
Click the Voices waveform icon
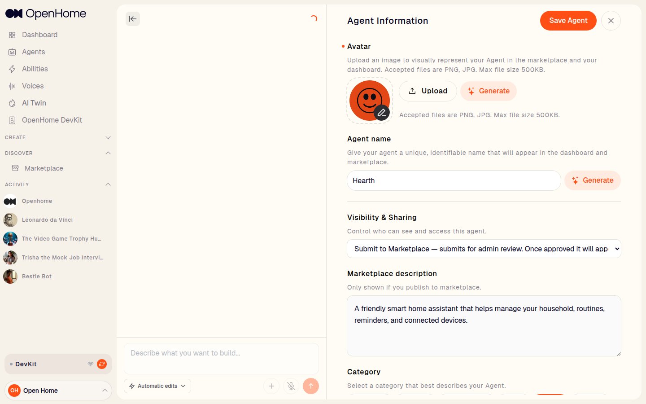point(12,86)
